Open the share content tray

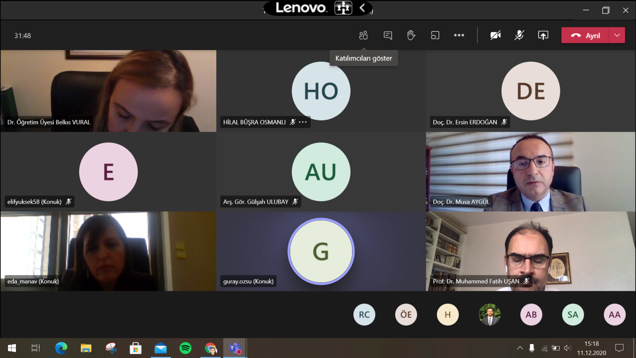point(543,35)
